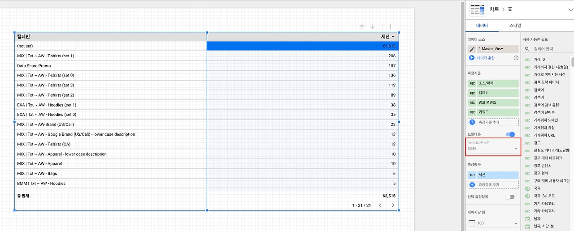The image size is (574, 231).
Task: Click the ABC icon beside 경도 field
Action: 527,143
